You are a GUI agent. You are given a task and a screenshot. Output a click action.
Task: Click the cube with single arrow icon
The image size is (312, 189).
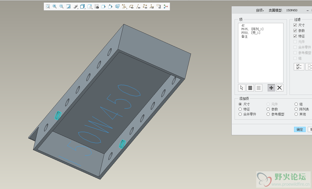[x=104, y=7]
